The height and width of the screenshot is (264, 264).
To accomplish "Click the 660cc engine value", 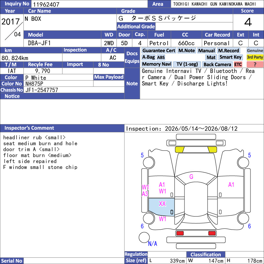I will 186,43.
